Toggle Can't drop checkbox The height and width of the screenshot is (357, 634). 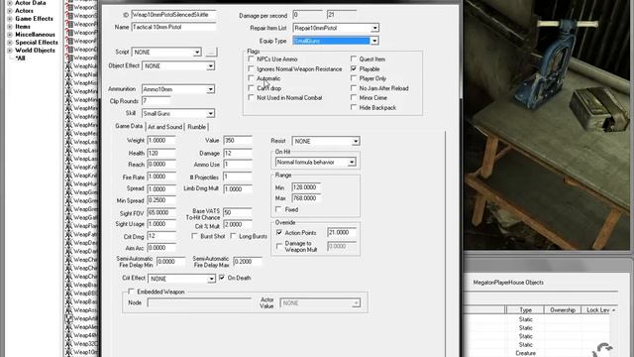pyautogui.click(x=251, y=88)
